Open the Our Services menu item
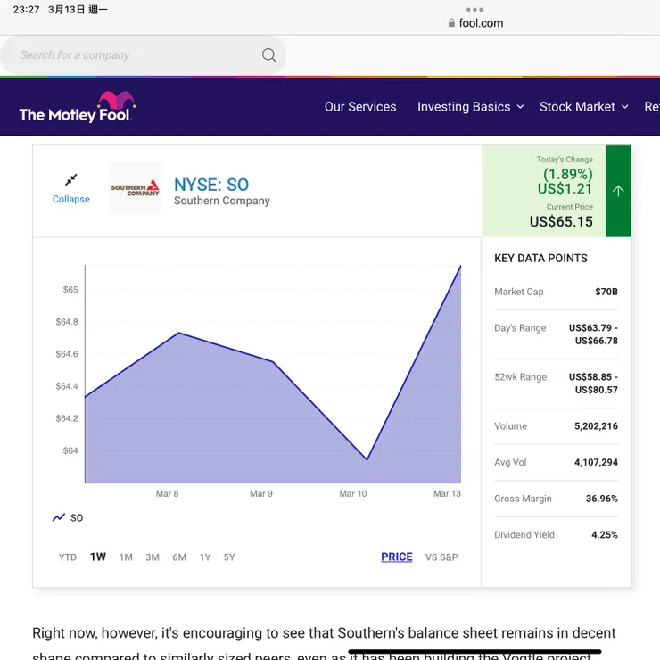660x660 pixels. click(360, 107)
